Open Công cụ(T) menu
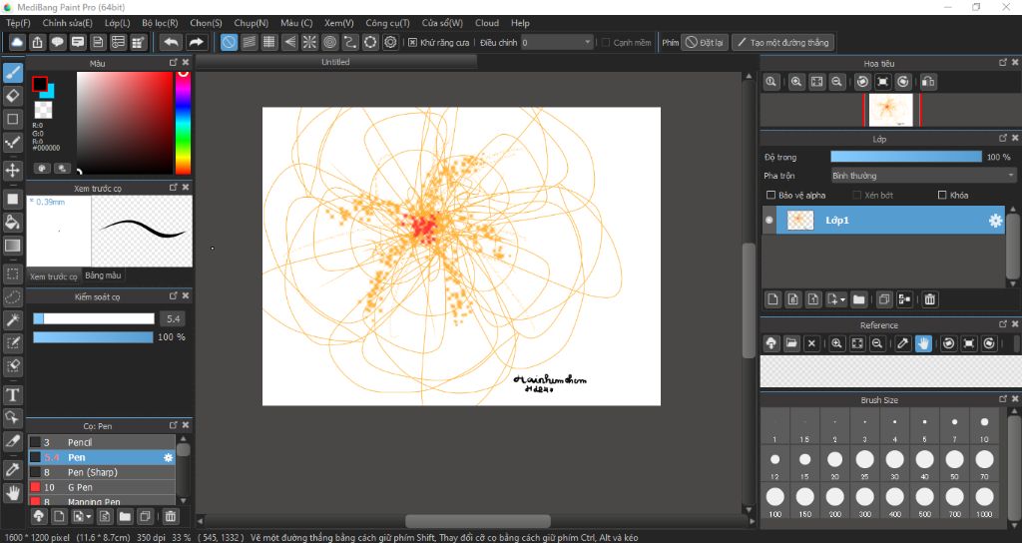 [387, 23]
